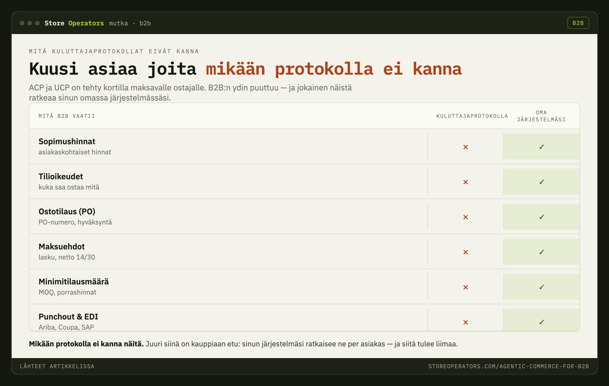
Task: Click the red cross in the Tilioikeudet row
Action: click(466, 182)
